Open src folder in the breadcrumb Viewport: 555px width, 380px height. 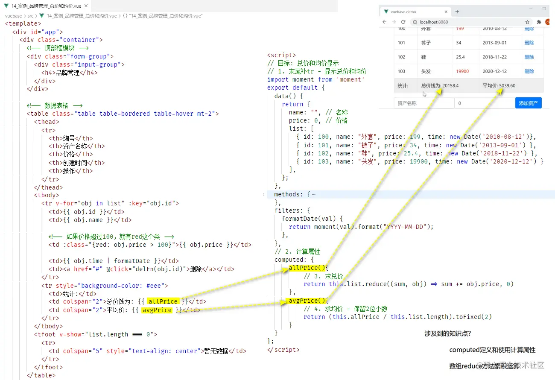point(30,16)
